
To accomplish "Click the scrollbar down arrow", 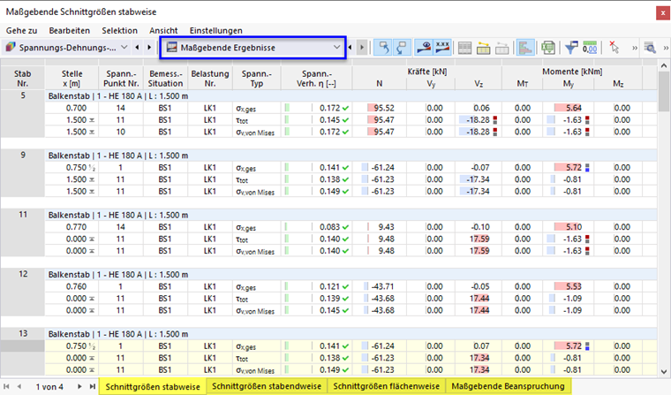I will (663, 372).
